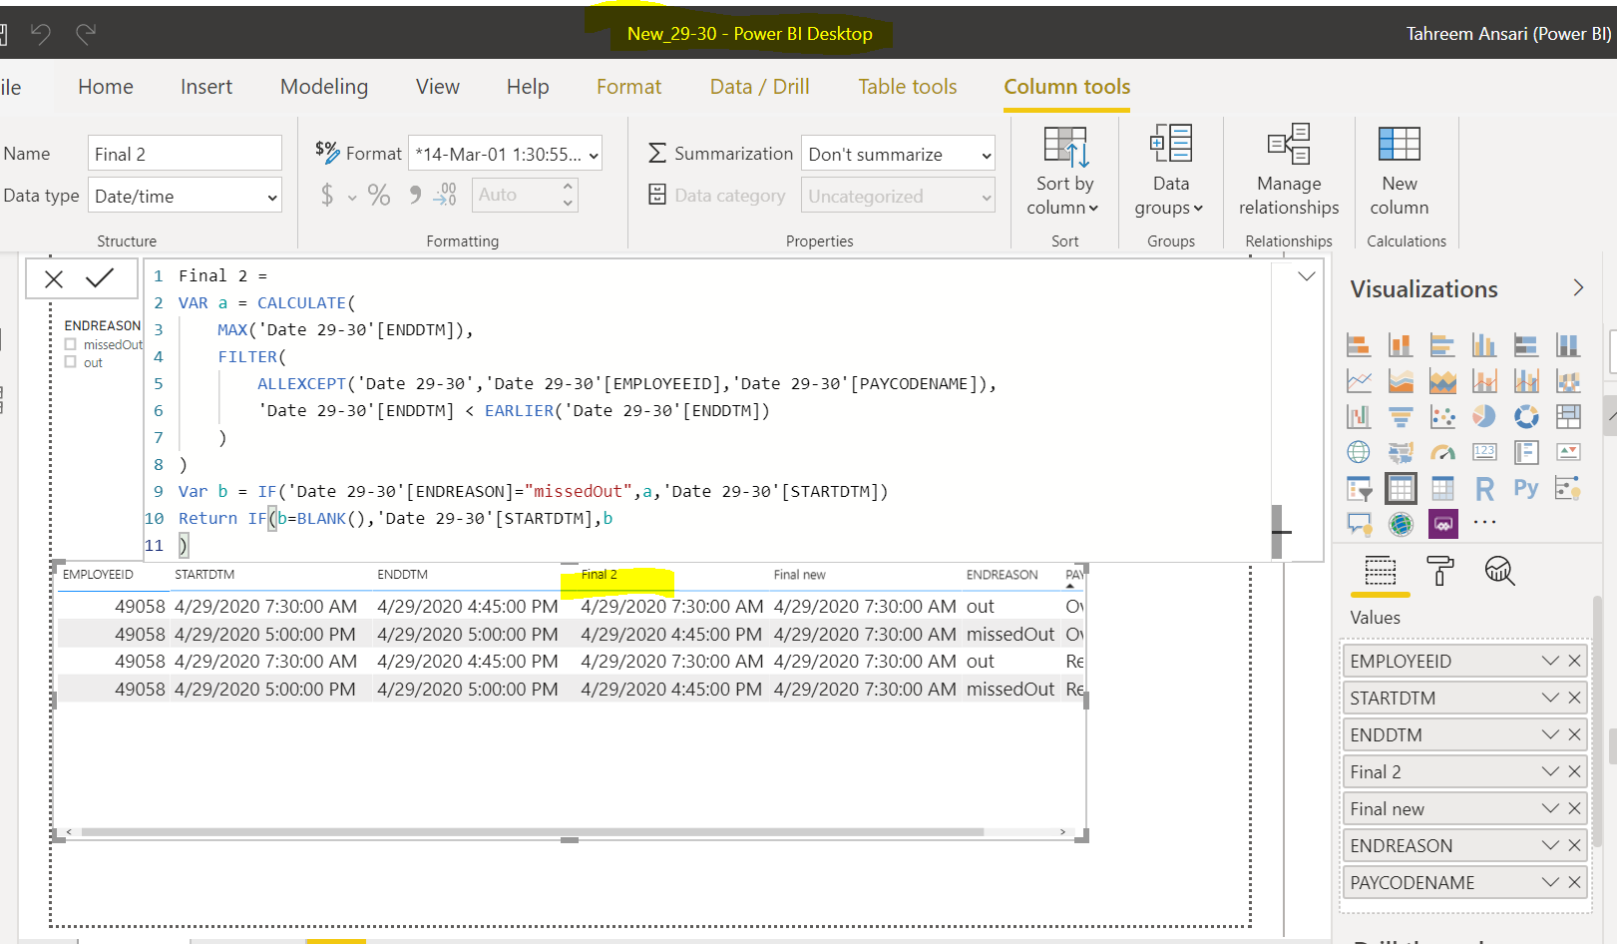Open the Summarization dropdown
This screenshot has height=944, width=1617.
coord(898,154)
